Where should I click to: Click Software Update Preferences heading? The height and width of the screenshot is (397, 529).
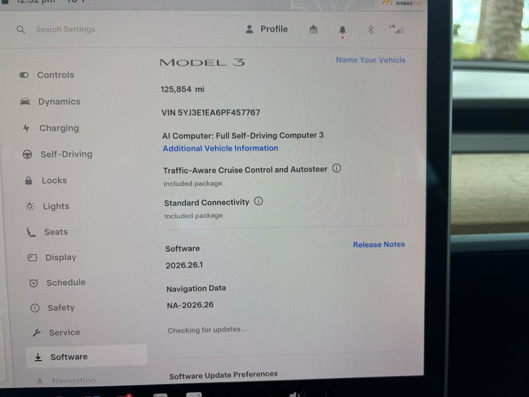pyautogui.click(x=223, y=375)
